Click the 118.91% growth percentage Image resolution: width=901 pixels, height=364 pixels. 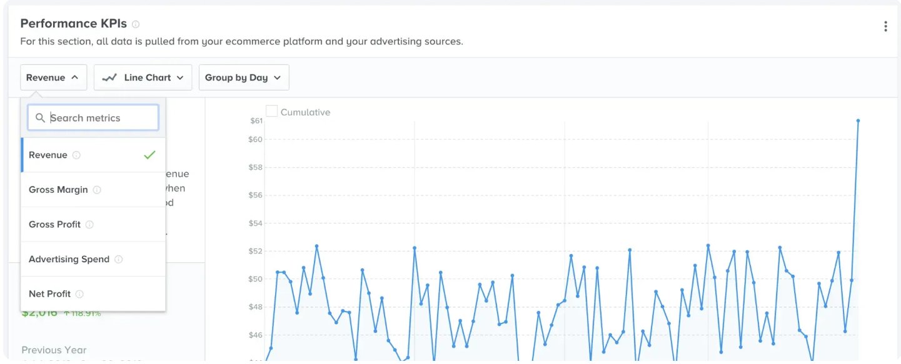(x=82, y=312)
